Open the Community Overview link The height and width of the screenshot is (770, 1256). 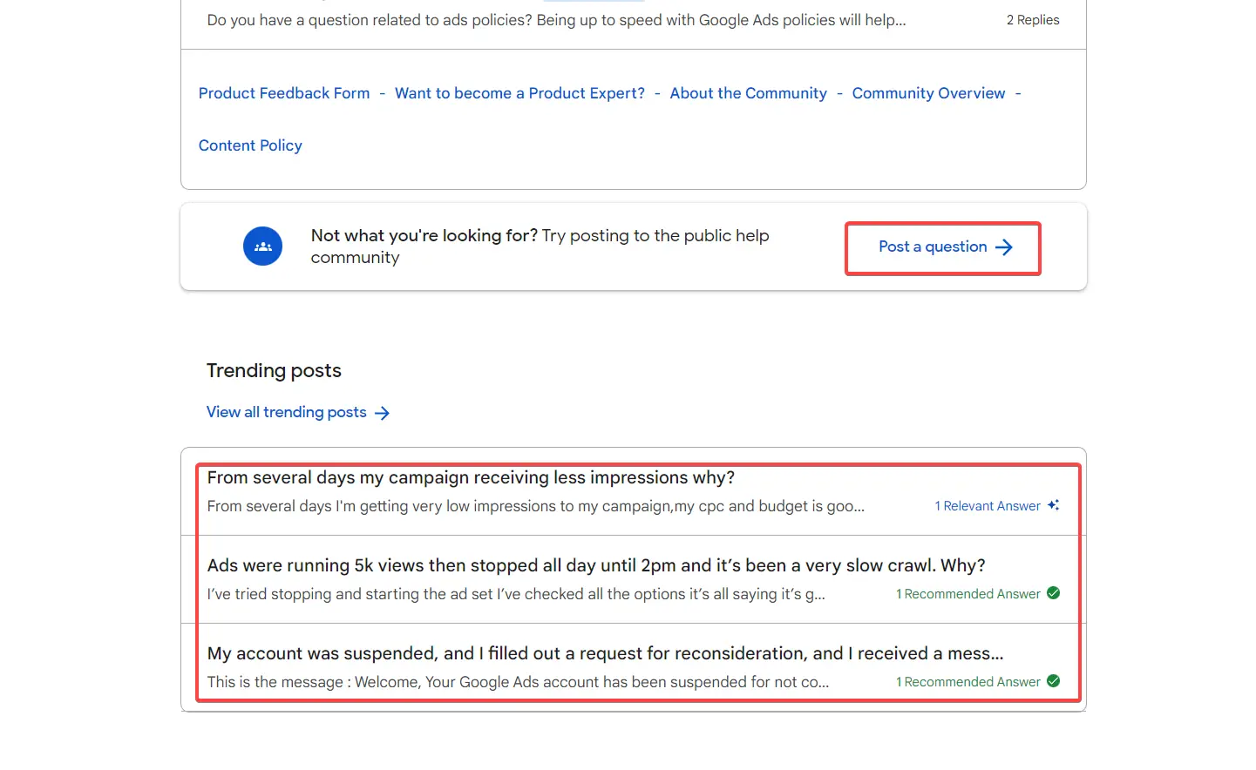tap(928, 93)
